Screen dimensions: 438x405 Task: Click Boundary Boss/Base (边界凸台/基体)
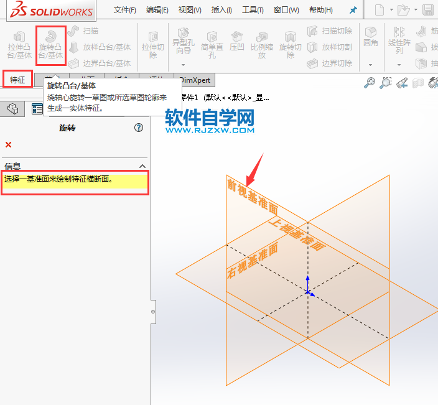tap(100, 63)
